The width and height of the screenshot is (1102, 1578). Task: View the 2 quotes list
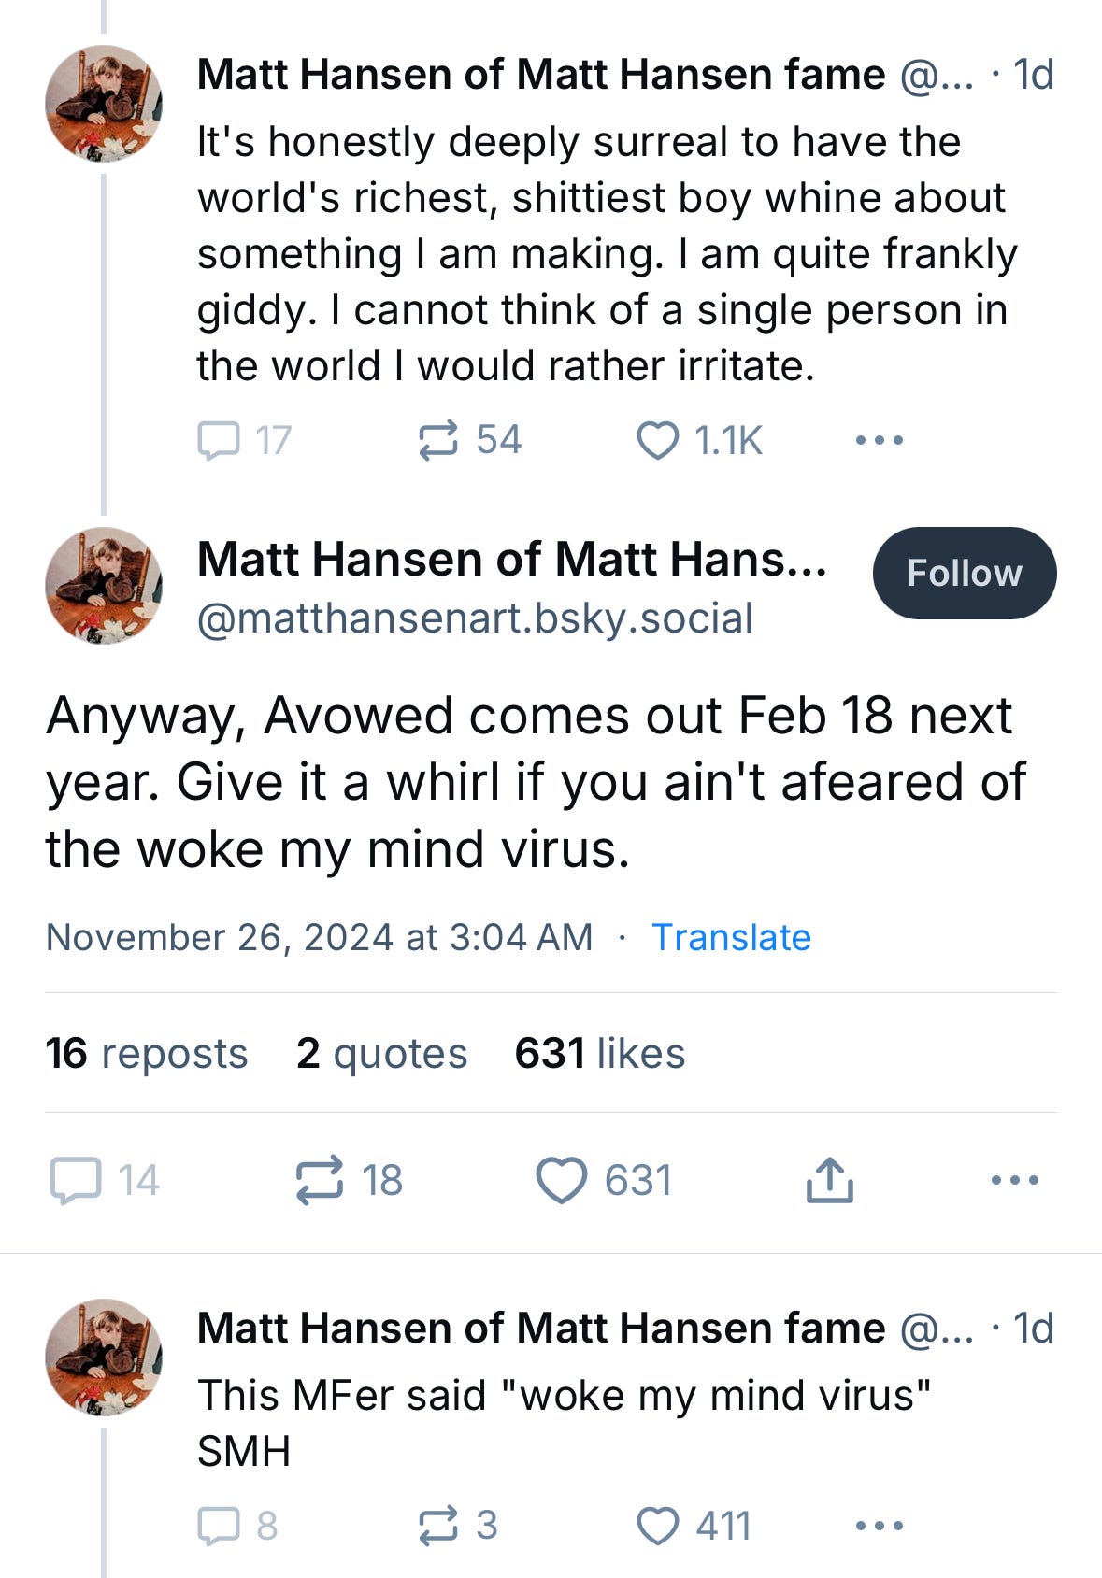click(x=381, y=1053)
